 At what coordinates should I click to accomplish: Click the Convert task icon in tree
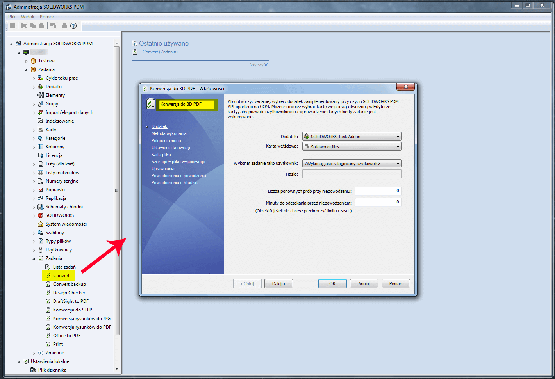pyautogui.click(x=48, y=276)
